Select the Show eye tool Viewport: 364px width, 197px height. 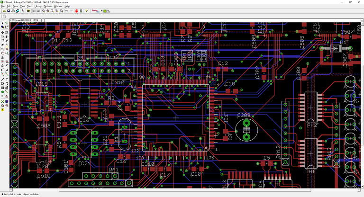(6, 23)
